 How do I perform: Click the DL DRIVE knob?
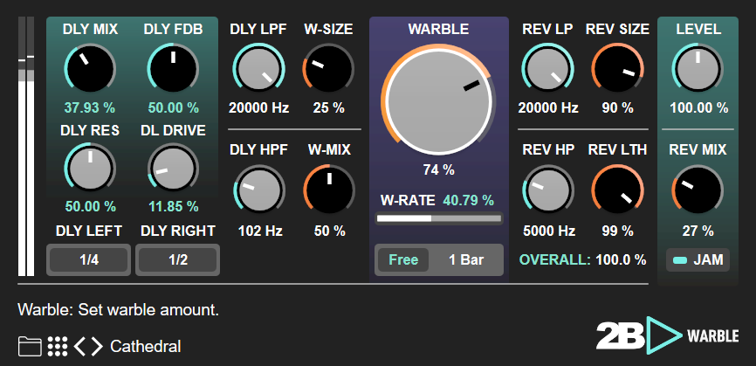(173, 169)
